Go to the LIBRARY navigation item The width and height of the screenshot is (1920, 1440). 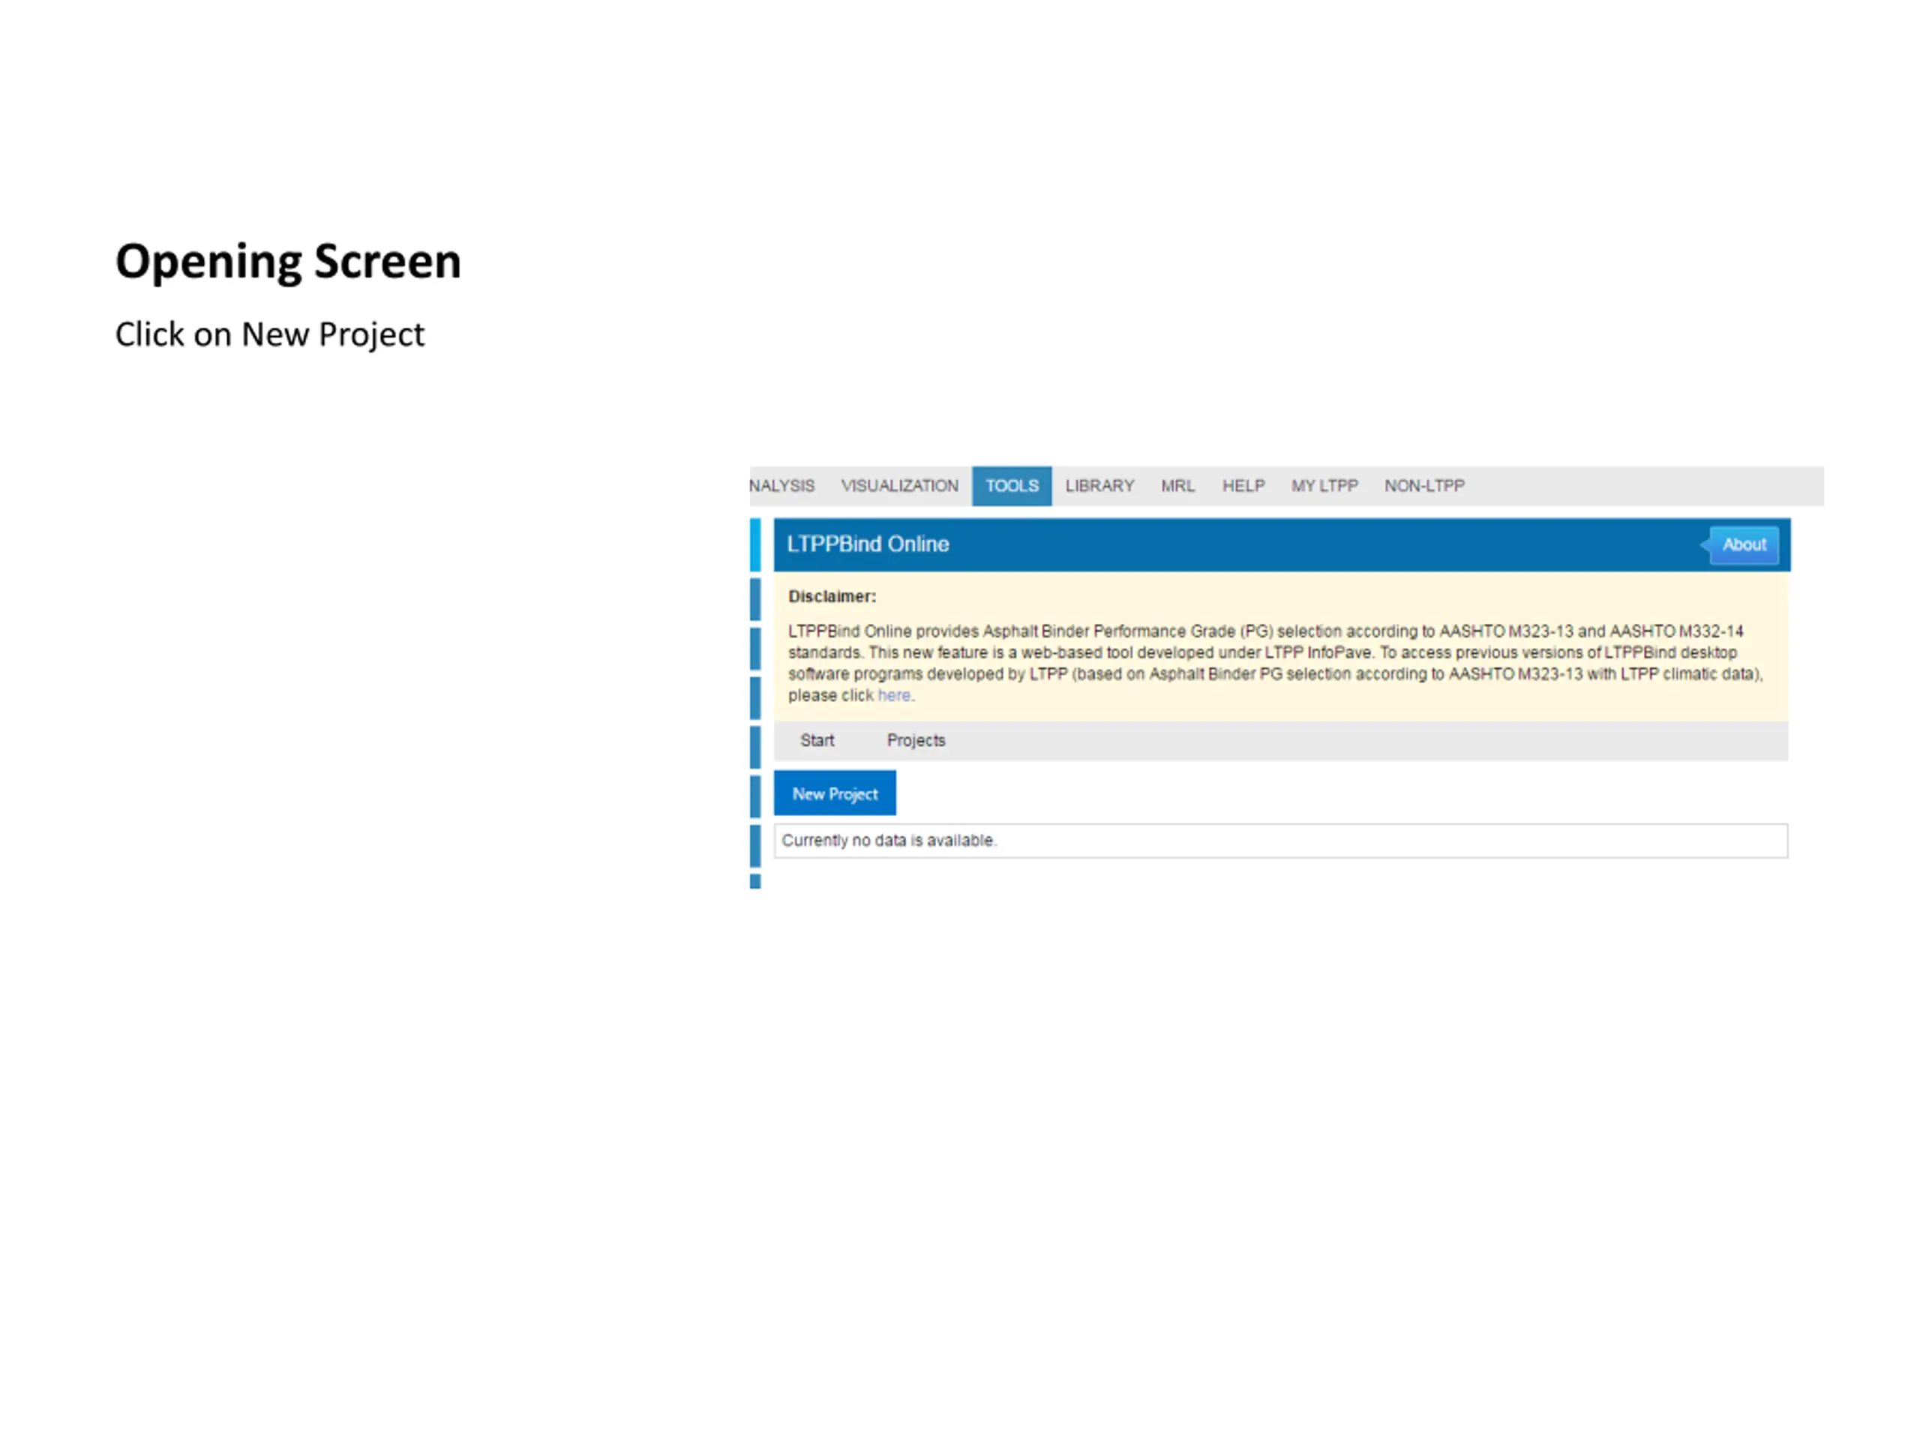coord(1099,486)
